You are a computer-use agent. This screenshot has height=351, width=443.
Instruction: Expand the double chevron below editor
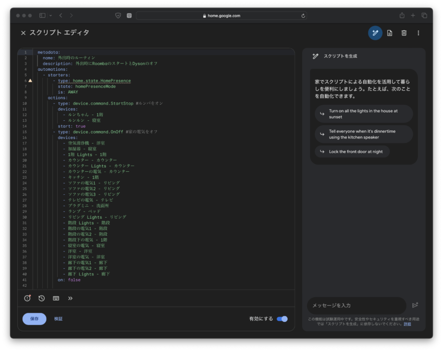70,298
